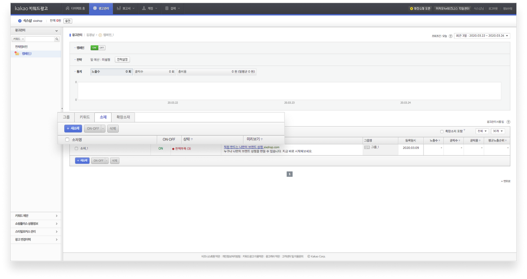Click the 충전 button

point(68,21)
